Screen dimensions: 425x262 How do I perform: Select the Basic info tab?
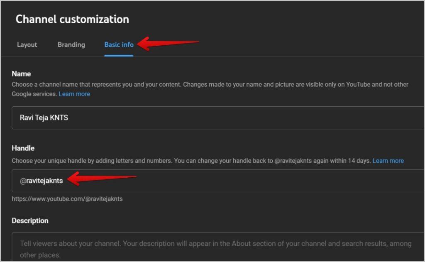click(x=119, y=45)
